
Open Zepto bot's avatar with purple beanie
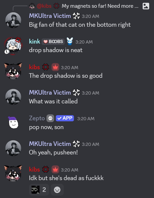[13, 122]
